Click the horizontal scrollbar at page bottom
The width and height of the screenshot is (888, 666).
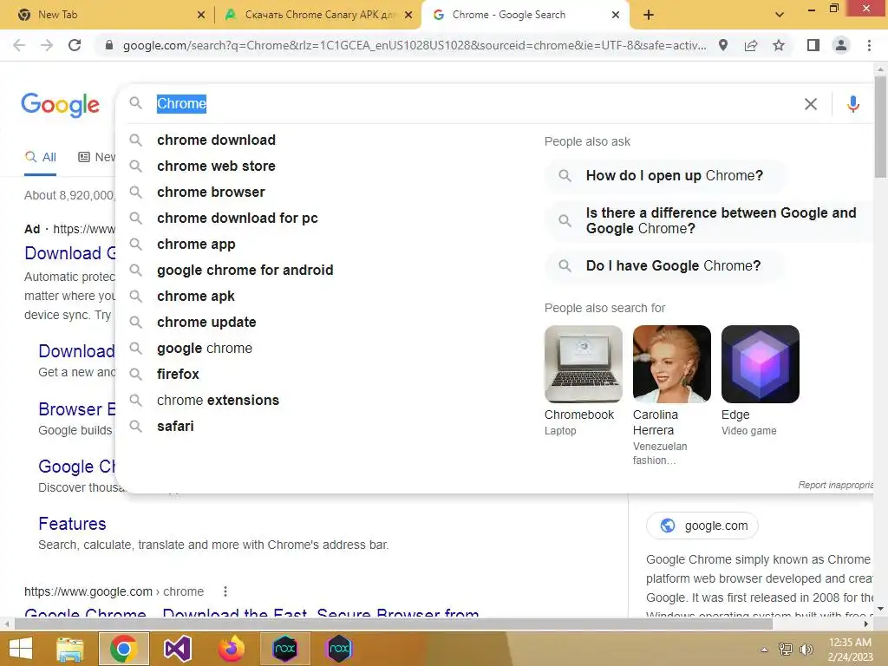(x=394, y=624)
